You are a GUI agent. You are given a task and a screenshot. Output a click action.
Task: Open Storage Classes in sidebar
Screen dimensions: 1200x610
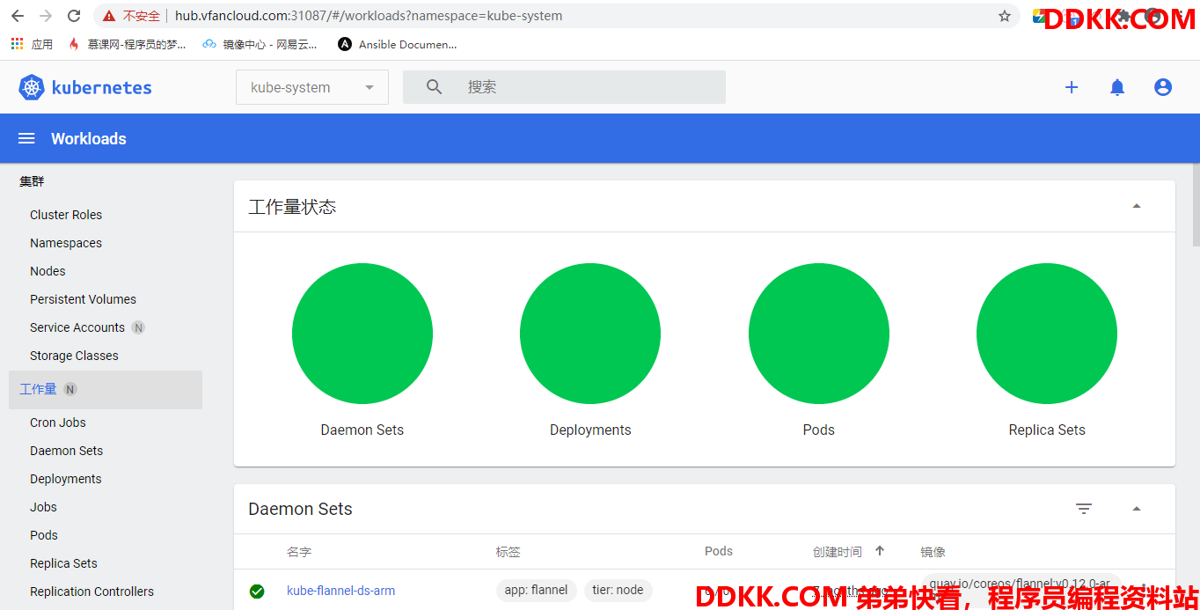pyautogui.click(x=74, y=356)
